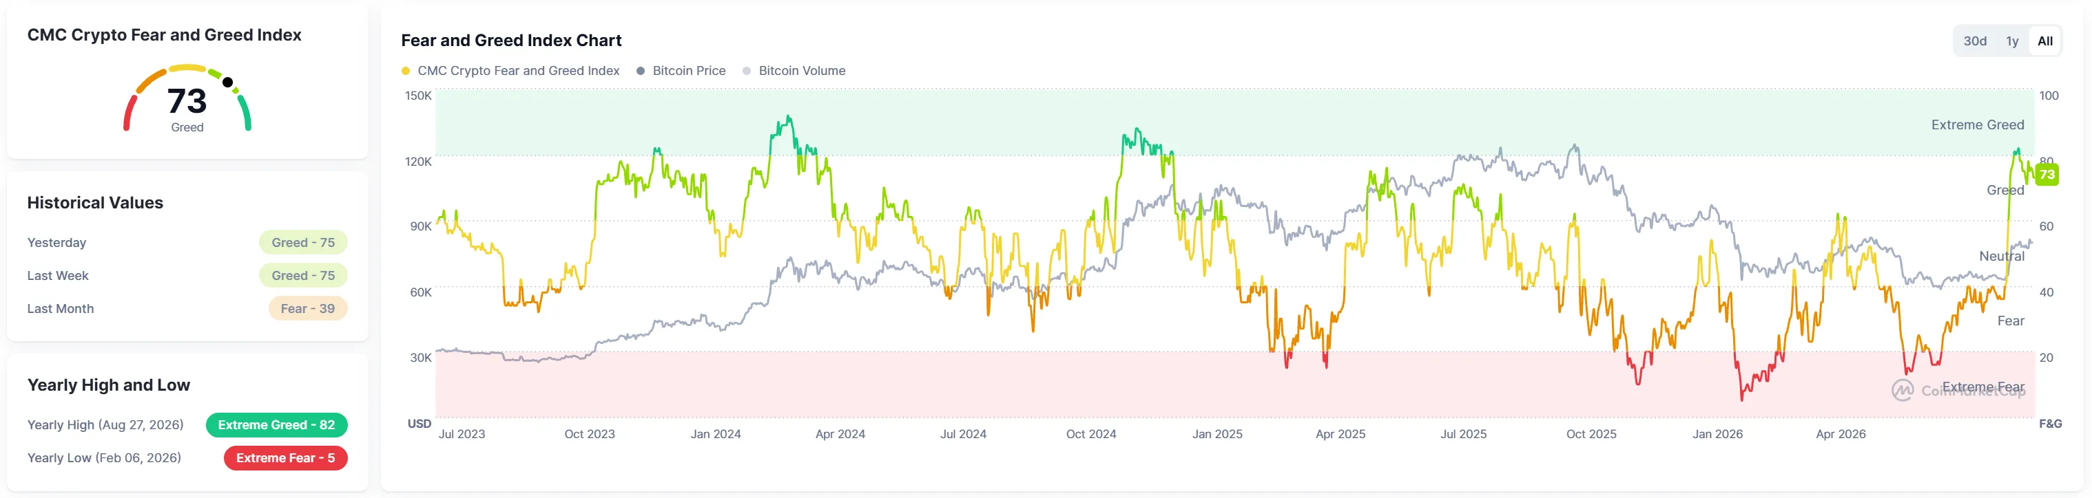The width and height of the screenshot is (2092, 498).
Task: Click the black gauge needle indicator dot
Action: (x=227, y=82)
